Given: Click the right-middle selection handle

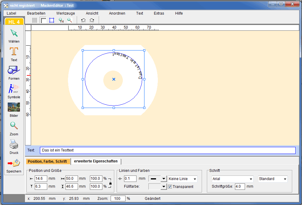Looking at the screenshot, I should point(144,79).
